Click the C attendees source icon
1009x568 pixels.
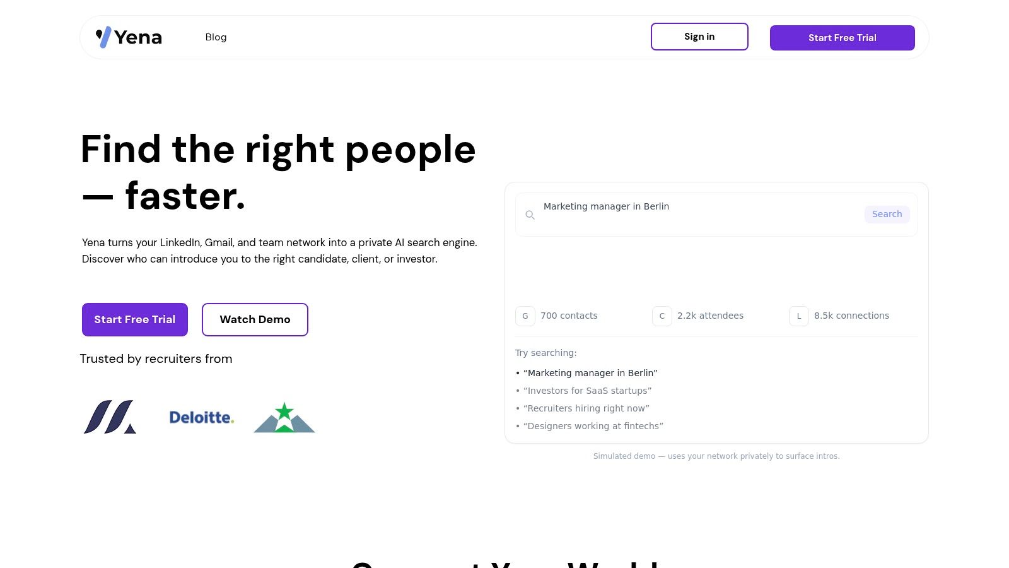662,316
